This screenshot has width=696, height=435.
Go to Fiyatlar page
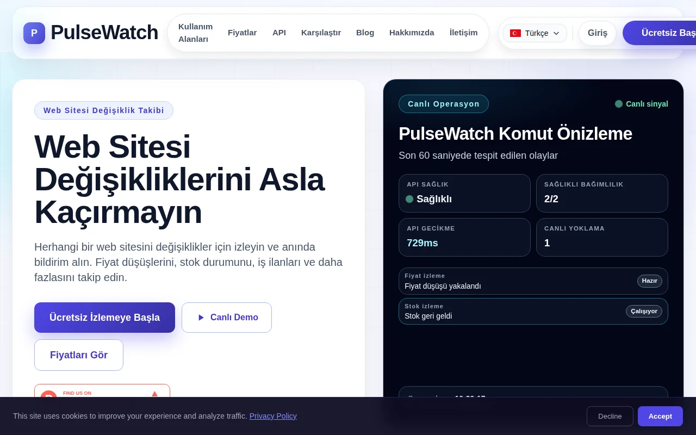(x=243, y=33)
